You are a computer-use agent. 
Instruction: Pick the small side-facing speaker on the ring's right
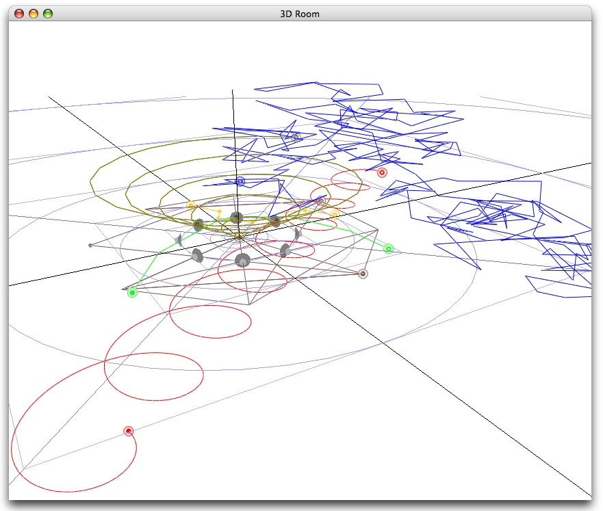(298, 233)
